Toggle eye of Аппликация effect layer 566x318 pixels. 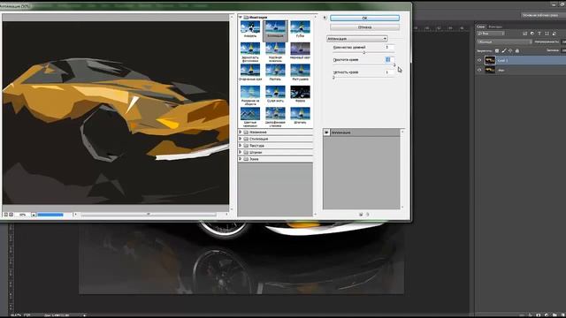[x=326, y=132]
